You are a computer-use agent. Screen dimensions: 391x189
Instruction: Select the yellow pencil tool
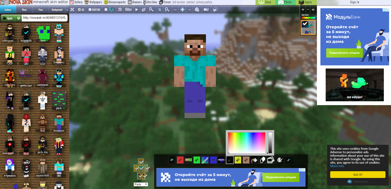click(238, 160)
